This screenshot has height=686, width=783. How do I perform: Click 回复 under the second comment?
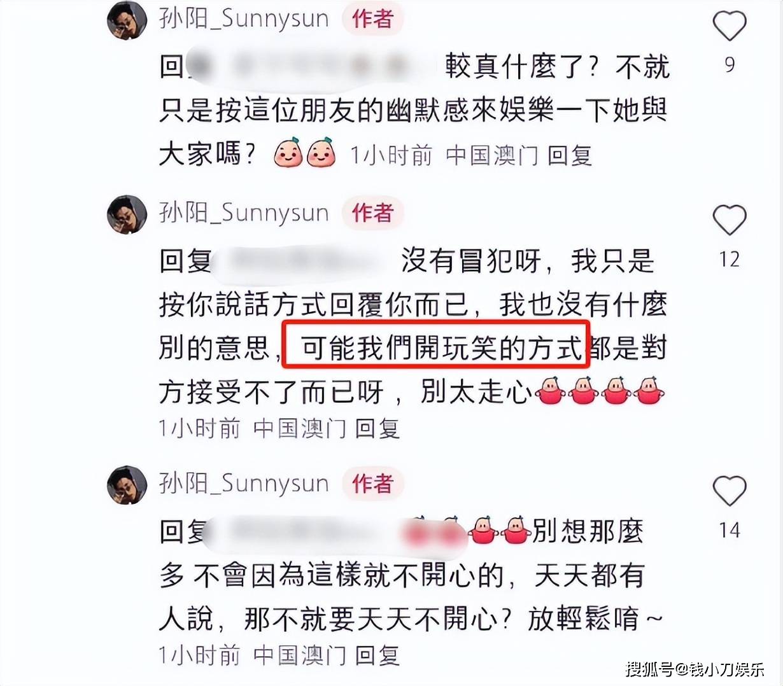coord(377,428)
